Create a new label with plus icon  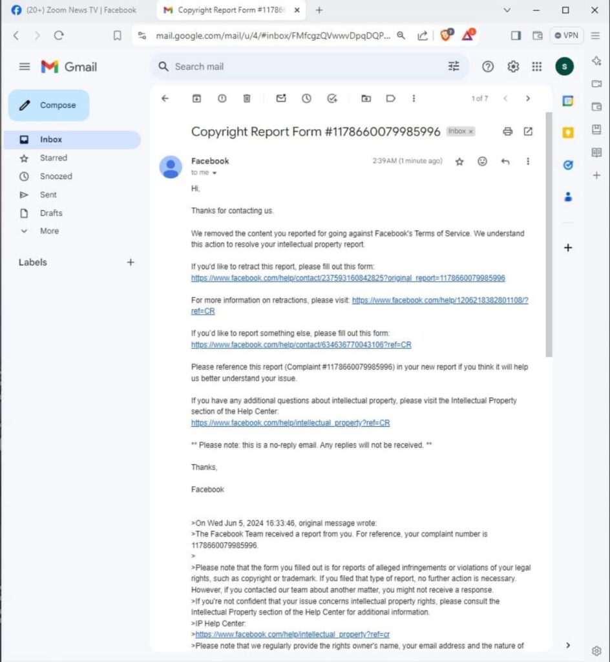[x=131, y=262]
